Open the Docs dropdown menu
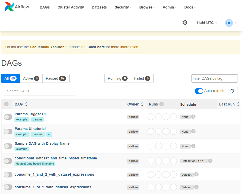Screen dimensions: 243x195 [x=190, y=7]
